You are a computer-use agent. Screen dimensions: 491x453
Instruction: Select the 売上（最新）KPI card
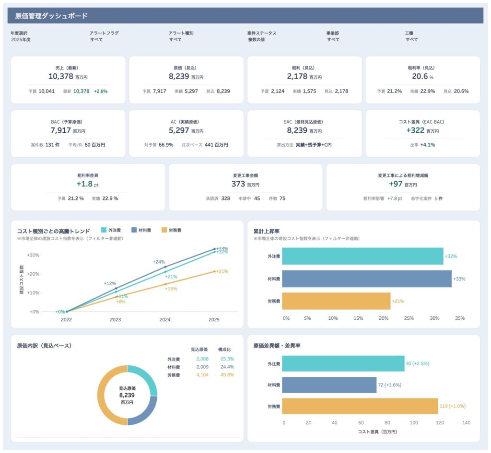click(x=68, y=80)
